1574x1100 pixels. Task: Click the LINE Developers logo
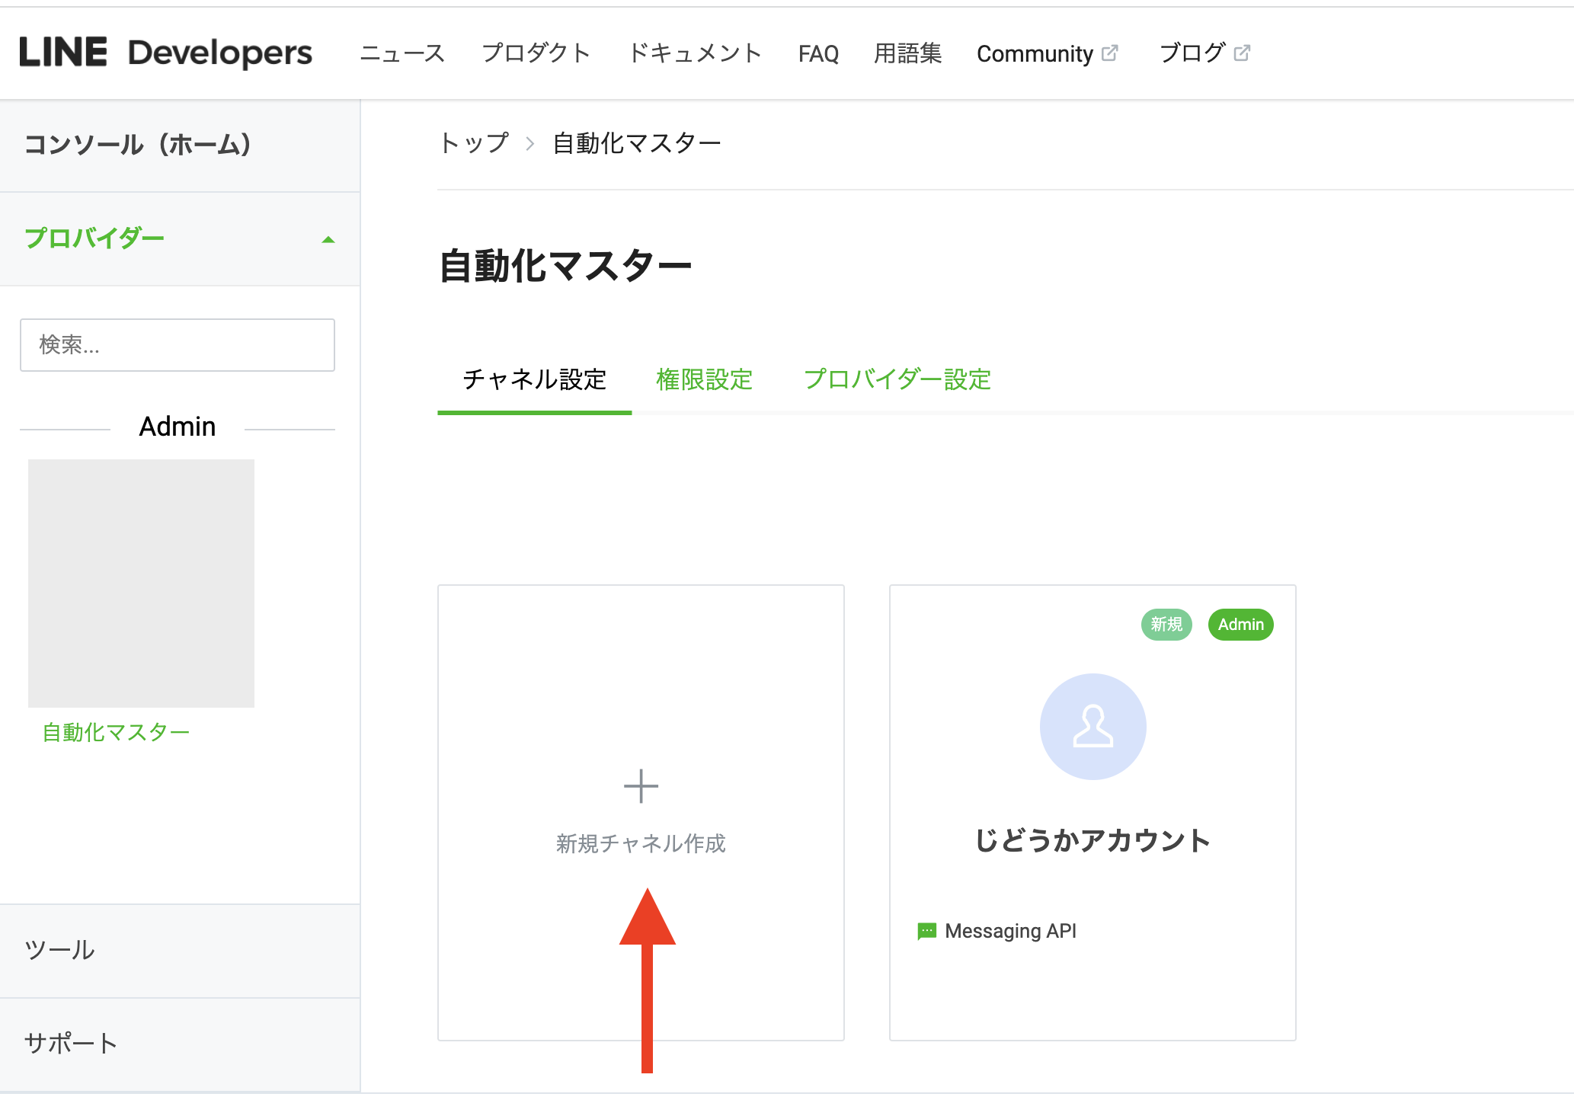point(165,53)
